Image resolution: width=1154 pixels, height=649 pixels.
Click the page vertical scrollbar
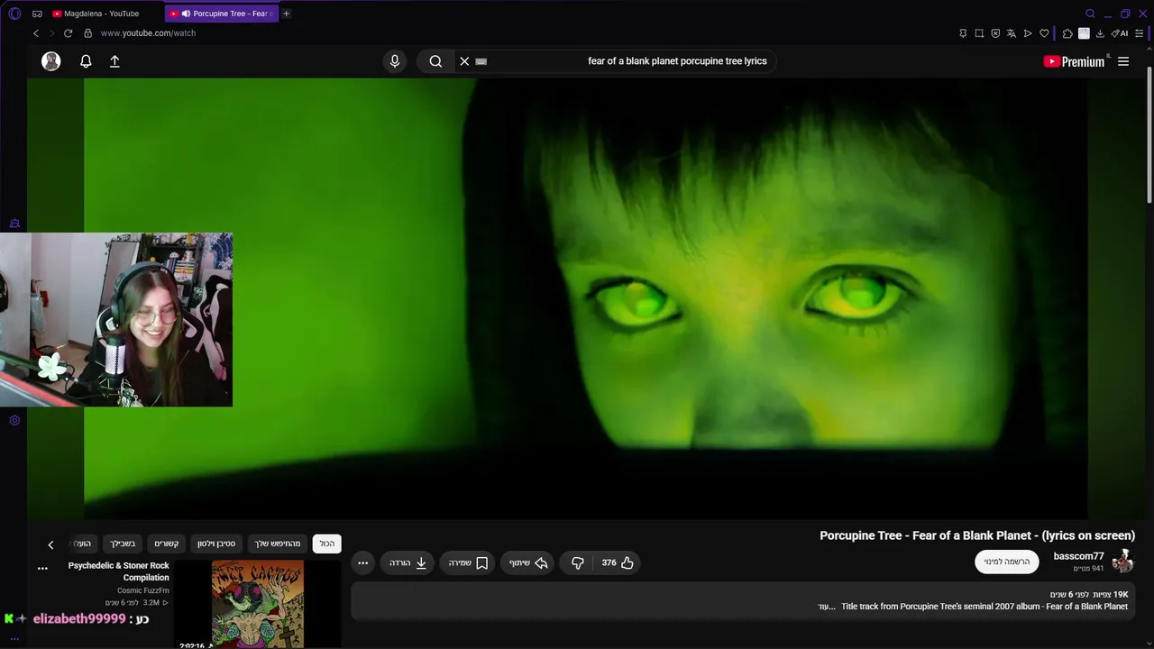click(1149, 135)
